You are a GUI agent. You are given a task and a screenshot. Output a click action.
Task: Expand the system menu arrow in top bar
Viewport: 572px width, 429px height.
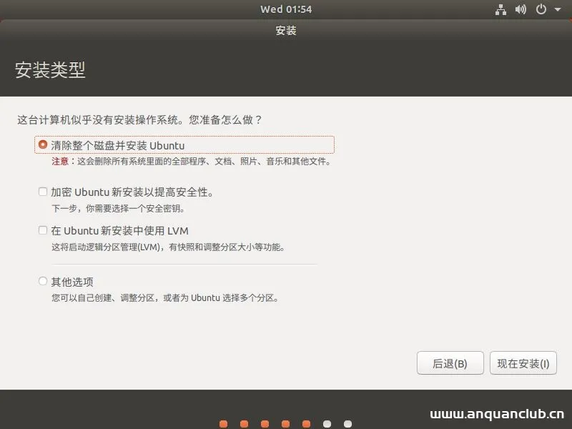(x=558, y=9)
